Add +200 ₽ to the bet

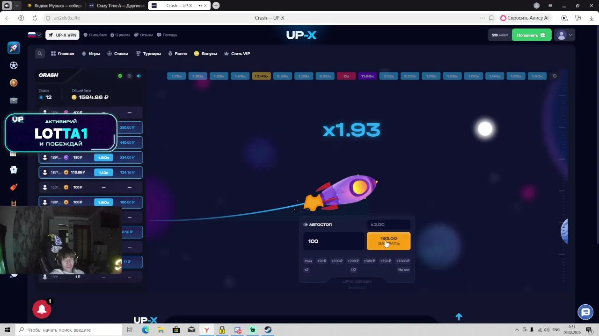click(x=353, y=261)
